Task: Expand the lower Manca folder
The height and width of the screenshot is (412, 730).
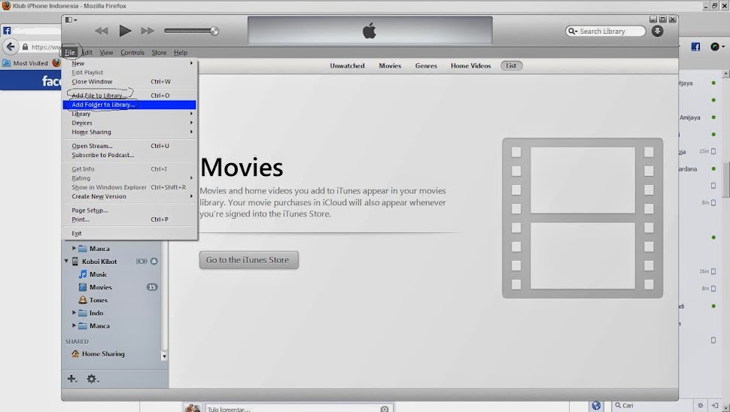Action: tap(74, 326)
